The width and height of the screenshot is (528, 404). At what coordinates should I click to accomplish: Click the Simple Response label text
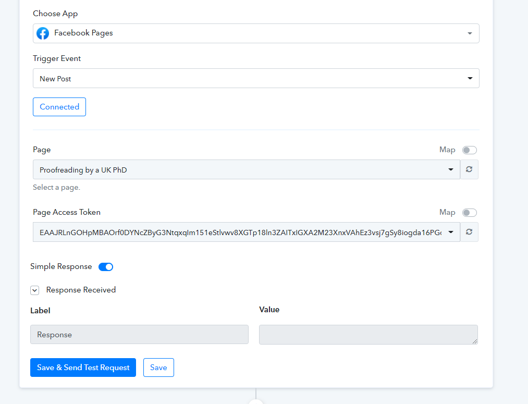(x=61, y=266)
